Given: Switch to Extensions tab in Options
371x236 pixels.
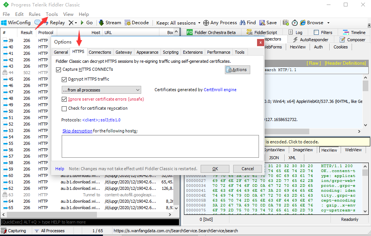Looking at the screenshot, I should pos(193,52).
